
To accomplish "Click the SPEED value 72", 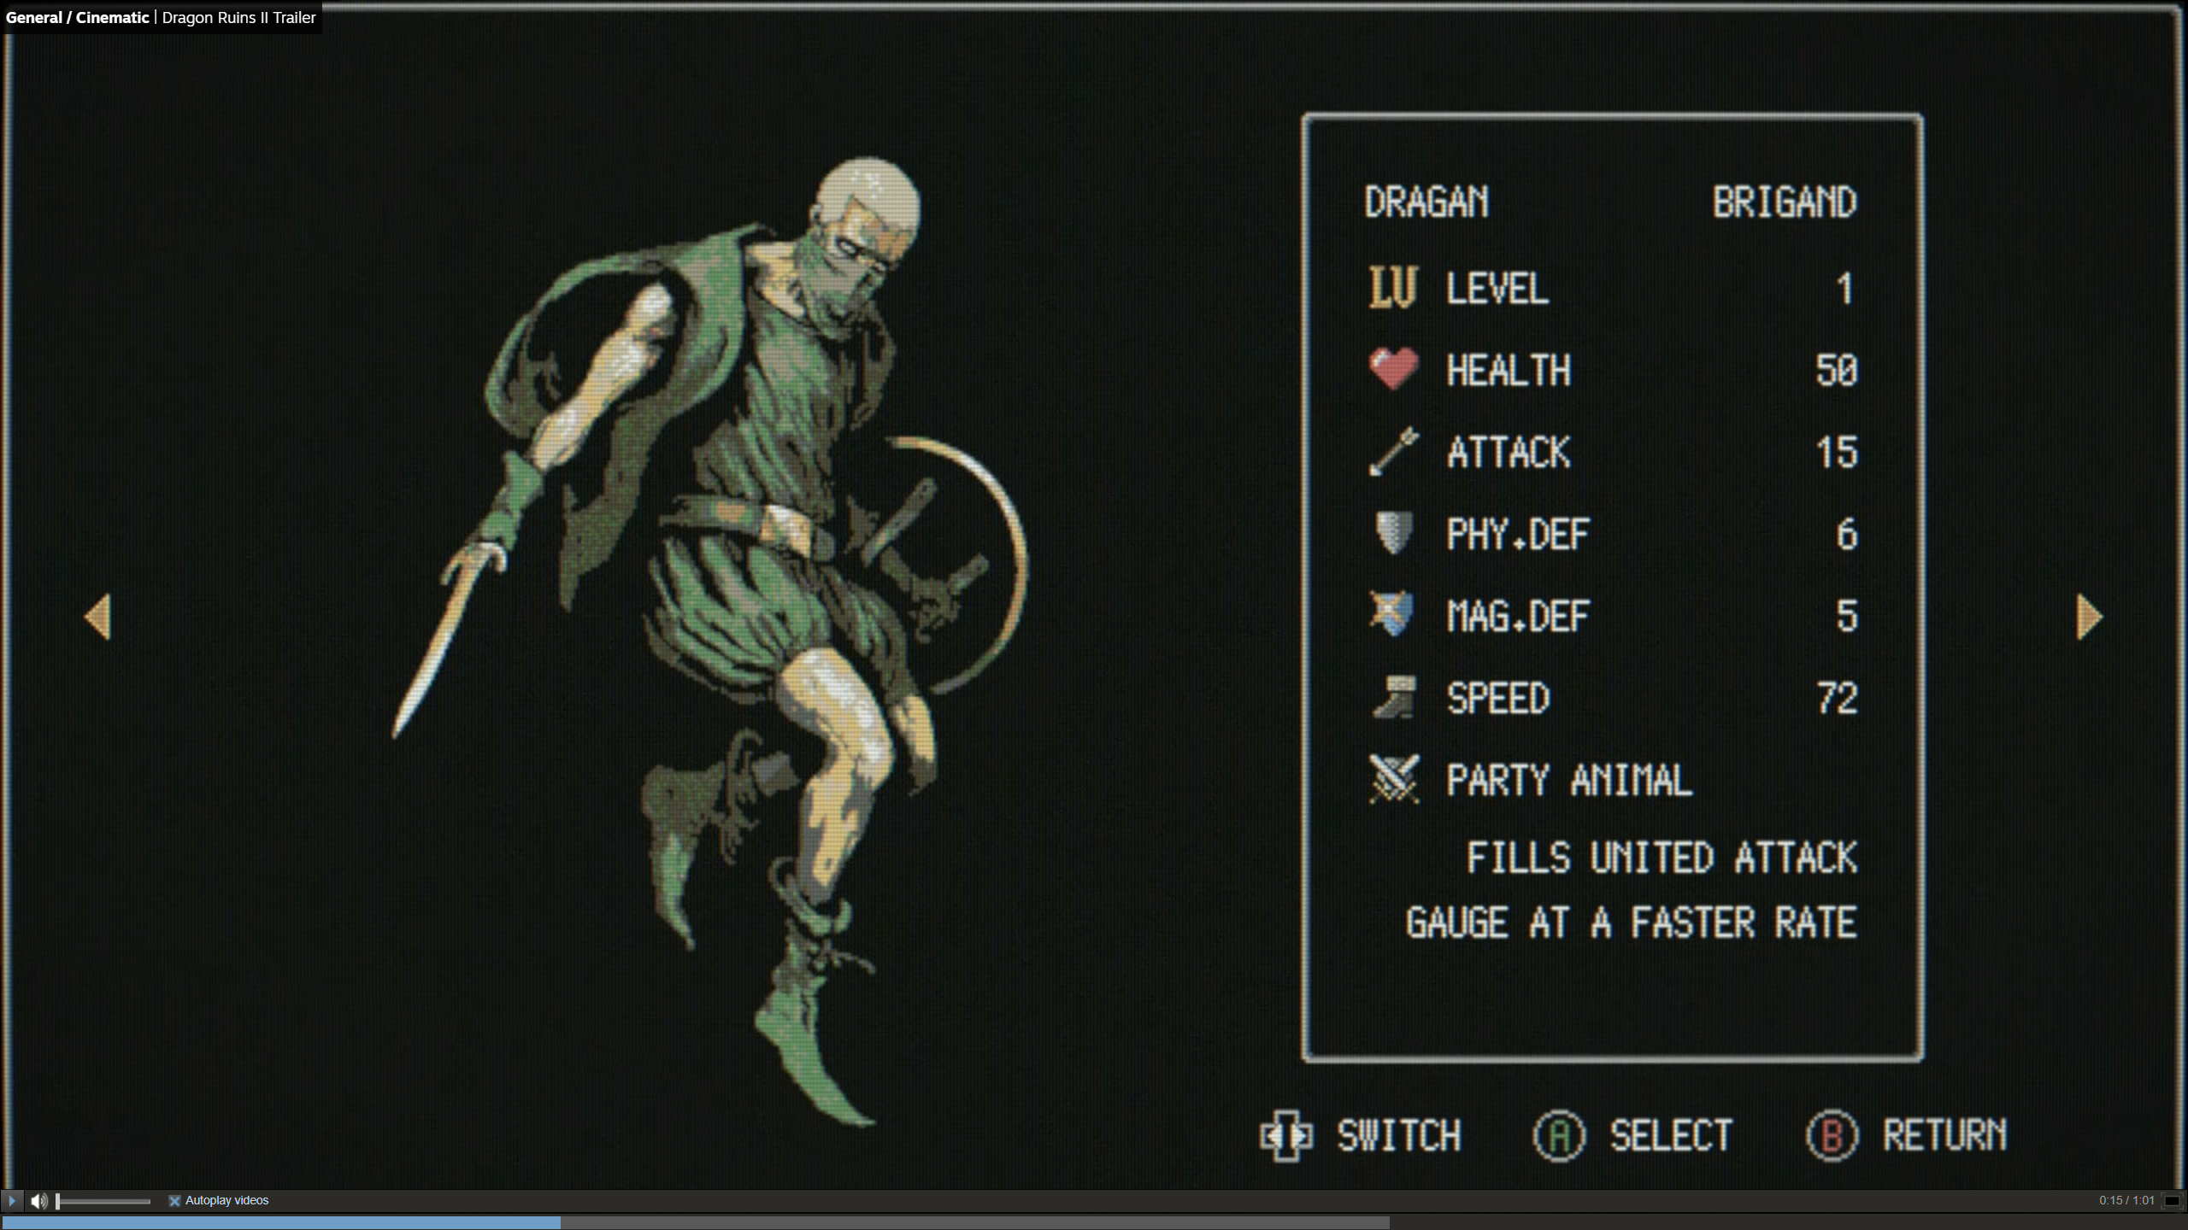I will [1837, 698].
